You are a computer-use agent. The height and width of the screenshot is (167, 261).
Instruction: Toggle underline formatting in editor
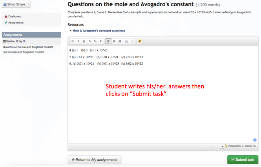pyautogui.click(x=84, y=41)
